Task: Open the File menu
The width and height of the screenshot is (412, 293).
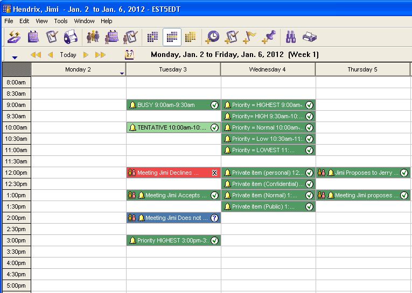Action: pyautogui.click(x=9, y=21)
